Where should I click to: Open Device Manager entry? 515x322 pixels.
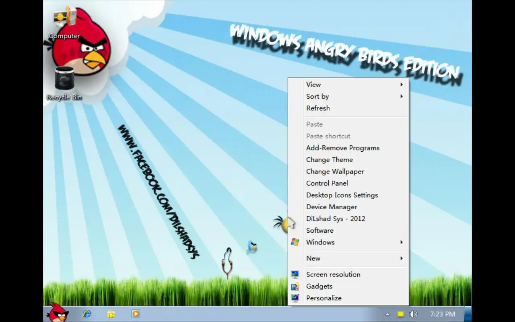pos(348,207)
